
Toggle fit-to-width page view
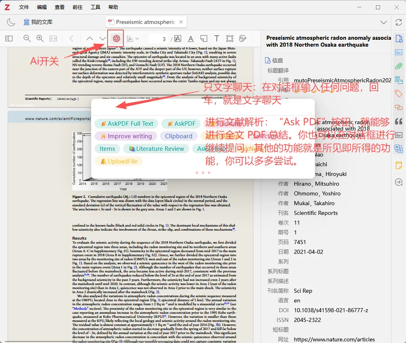point(53,39)
